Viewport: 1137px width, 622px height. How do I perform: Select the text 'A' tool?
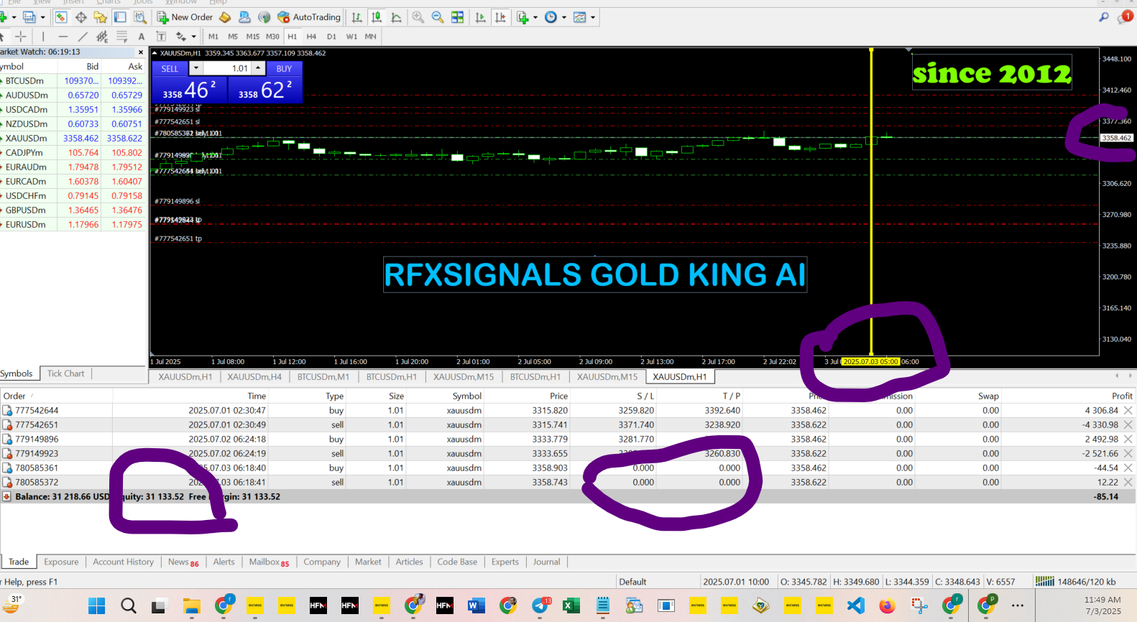pyautogui.click(x=142, y=37)
